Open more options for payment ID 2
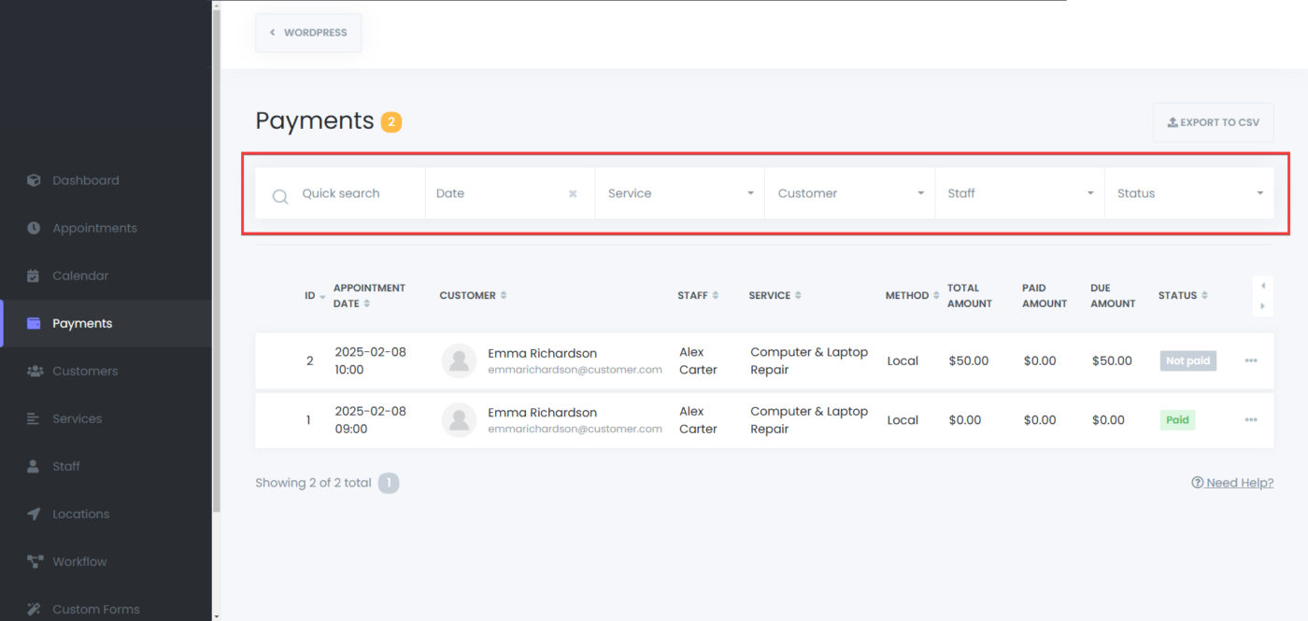Viewport: 1308px width, 621px height. tap(1251, 360)
